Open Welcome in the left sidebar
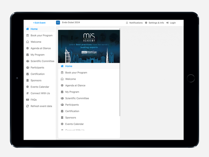 (x=36, y=42)
